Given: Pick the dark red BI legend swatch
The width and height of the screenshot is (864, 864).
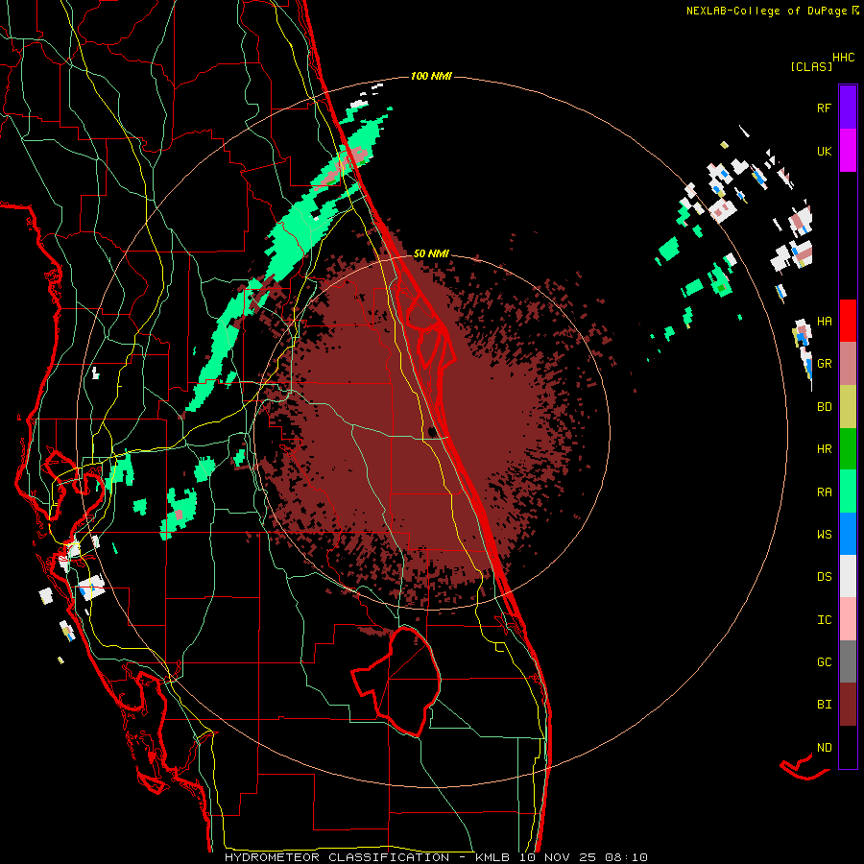Looking at the screenshot, I should (848, 705).
